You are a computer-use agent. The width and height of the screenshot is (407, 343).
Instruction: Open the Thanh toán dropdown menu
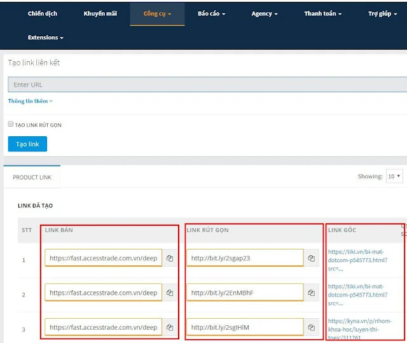[322, 14]
